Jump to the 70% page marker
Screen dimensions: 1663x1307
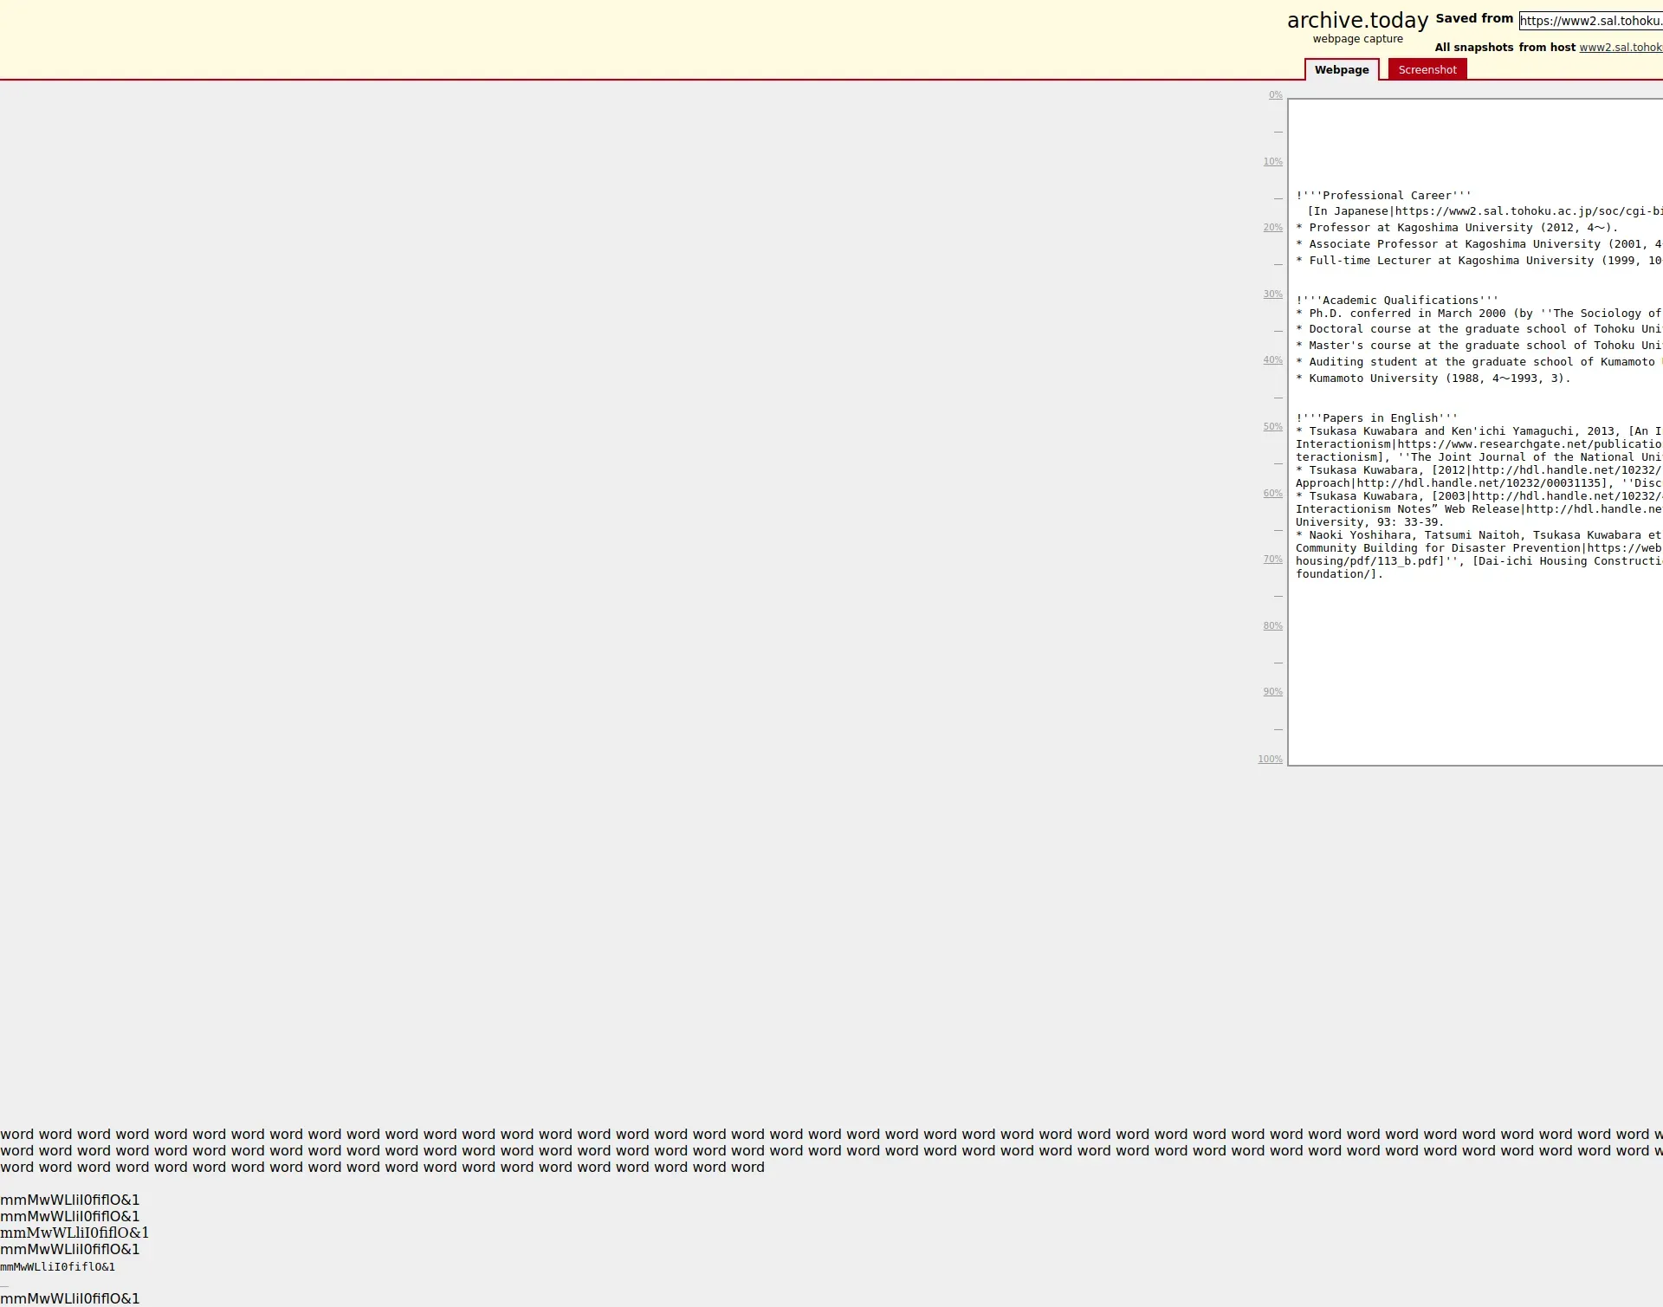pyautogui.click(x=1272, y=560)
